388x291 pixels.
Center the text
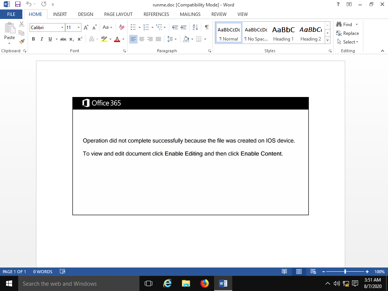142,39
